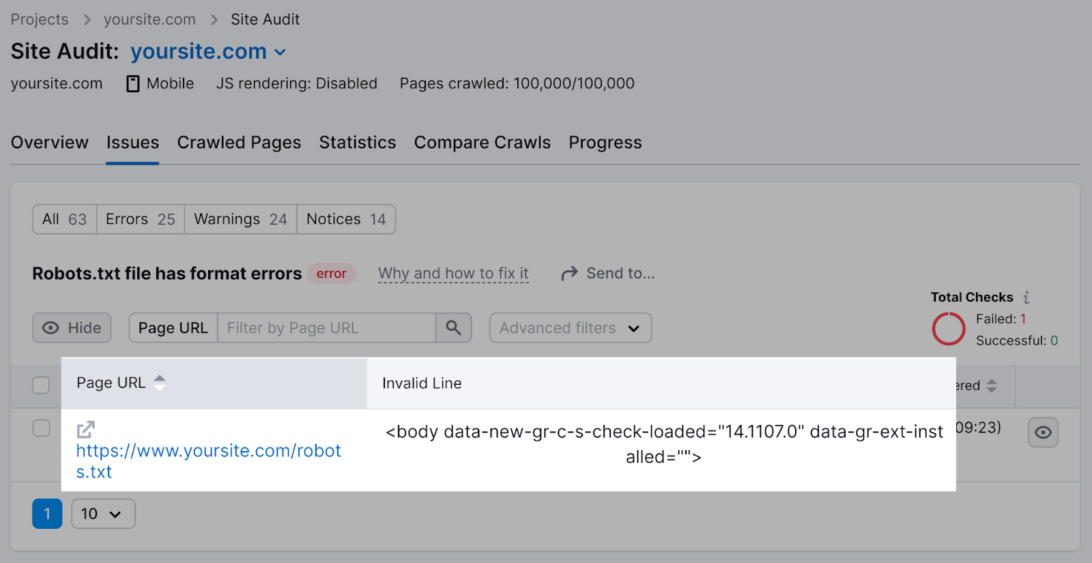The width and height of the screenshot is (1092, 563).
Task: Hide this issue with the Hide button
Action: click(x=72, y=328)
